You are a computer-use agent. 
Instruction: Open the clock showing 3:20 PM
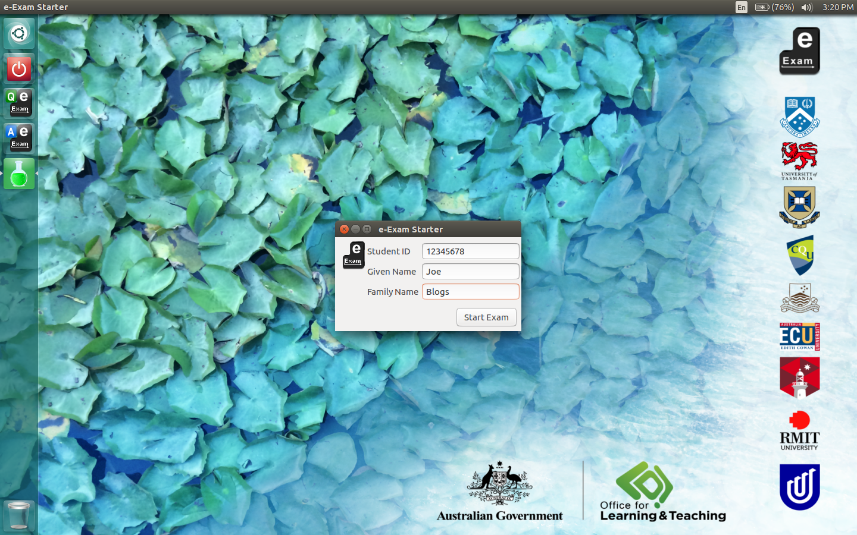pos(837,7)
